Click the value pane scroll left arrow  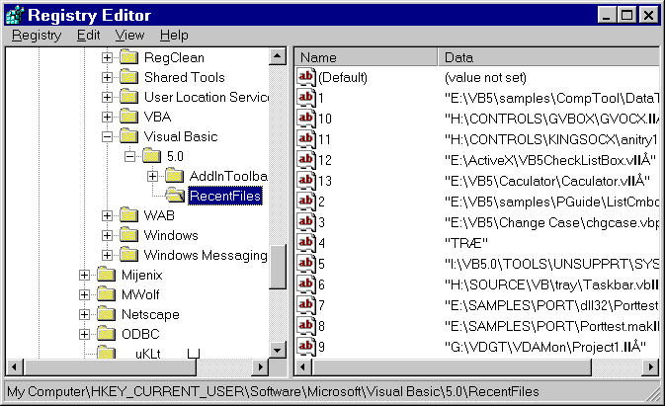coord(303,367)
